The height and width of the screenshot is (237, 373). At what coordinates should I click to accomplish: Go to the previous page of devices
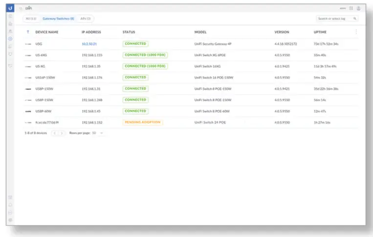[55, 133]
